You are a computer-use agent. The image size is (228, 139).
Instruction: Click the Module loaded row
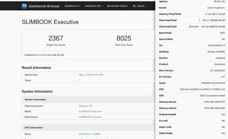tap(192, 115)
